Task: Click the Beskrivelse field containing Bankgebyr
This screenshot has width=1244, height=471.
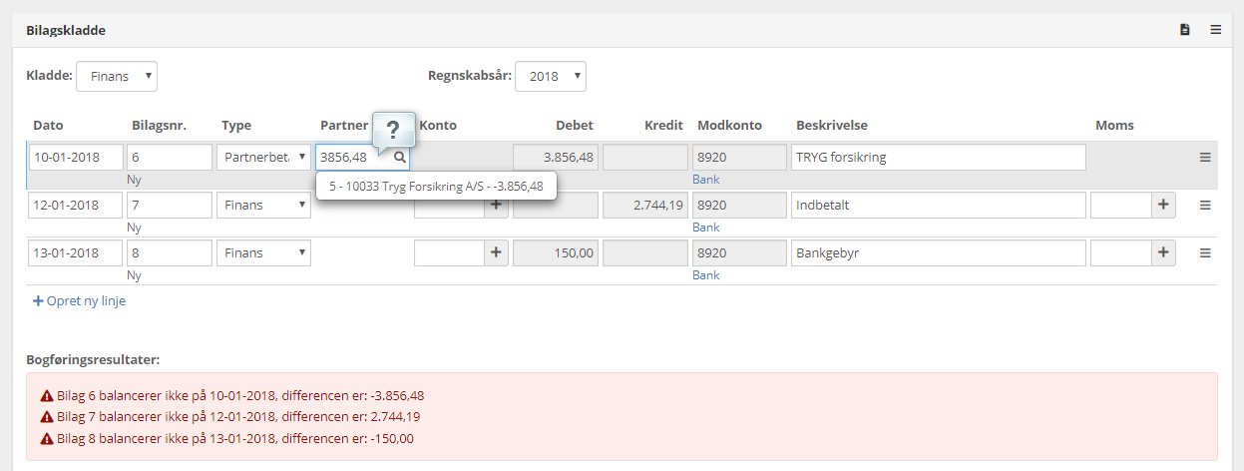Action: click(938, 253)
